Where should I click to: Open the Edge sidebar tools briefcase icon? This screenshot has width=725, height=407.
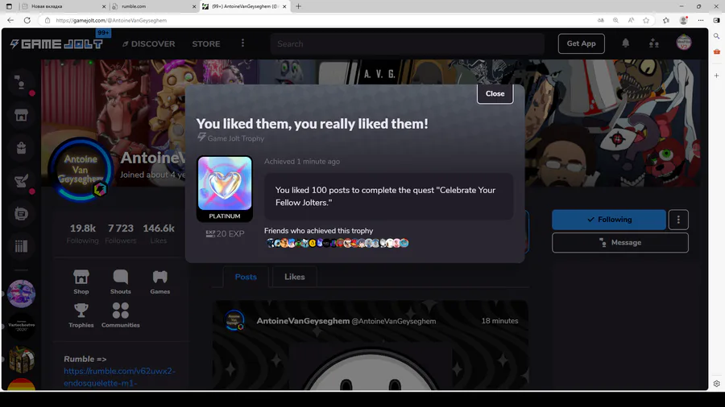(x=716, y=51)
